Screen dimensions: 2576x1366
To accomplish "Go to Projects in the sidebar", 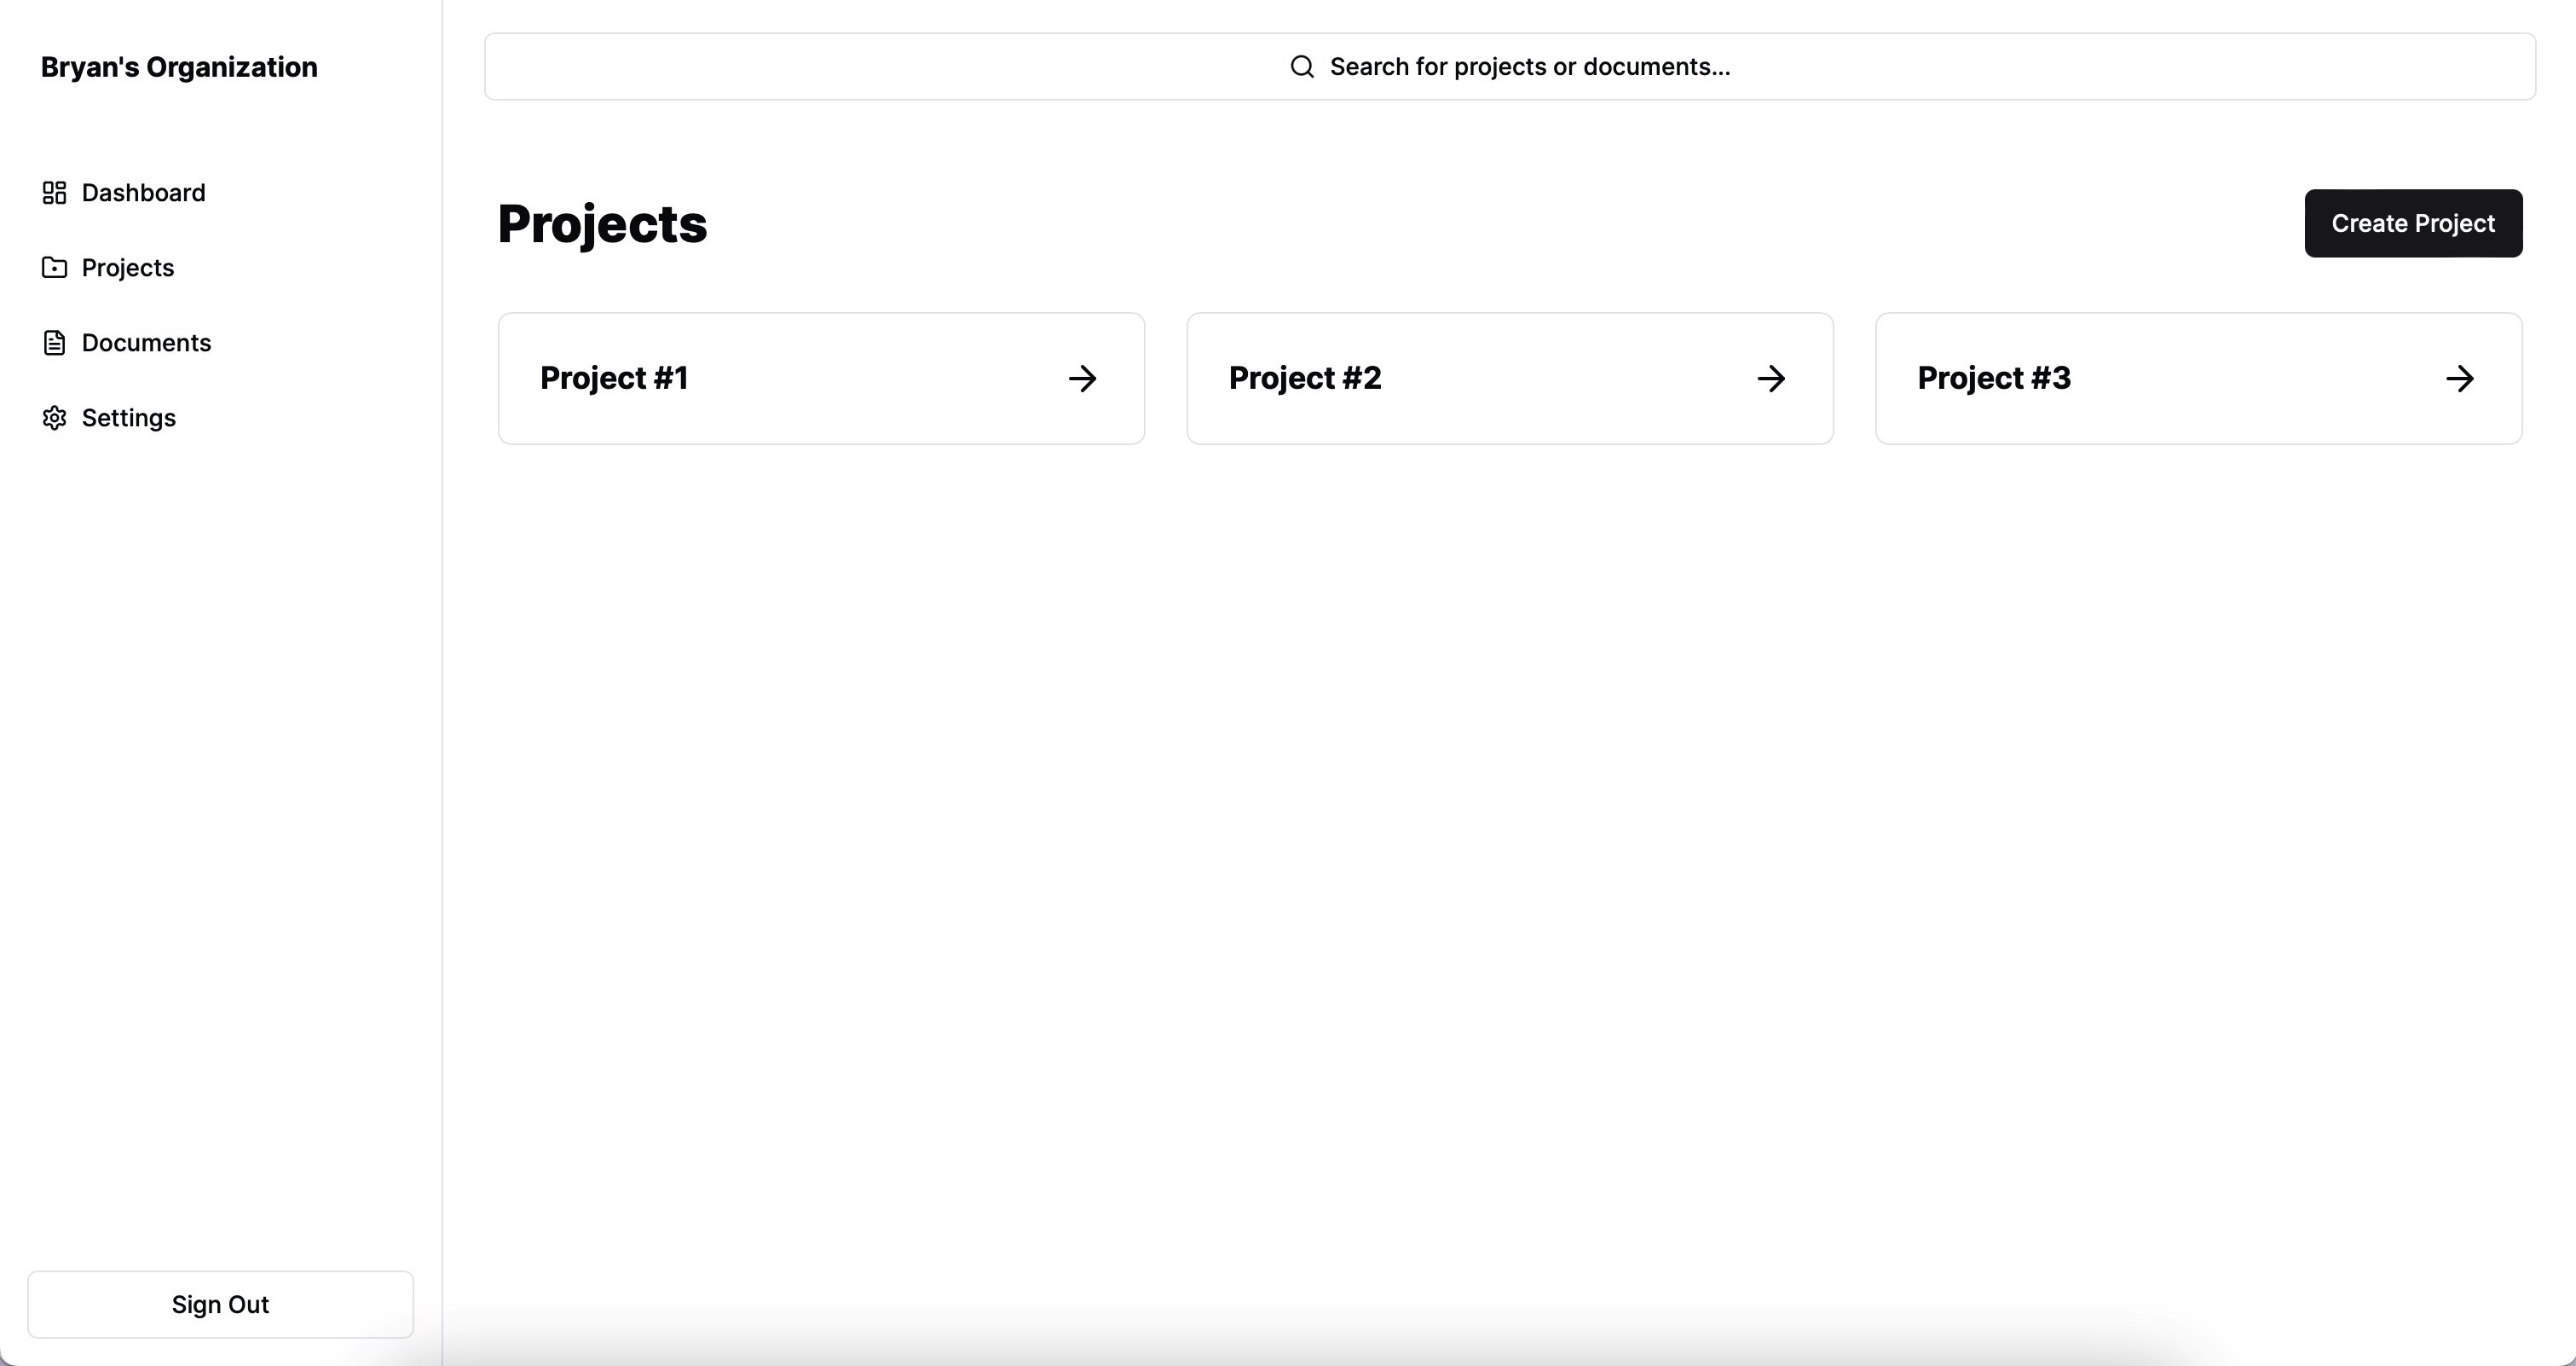I will [128, 268].
